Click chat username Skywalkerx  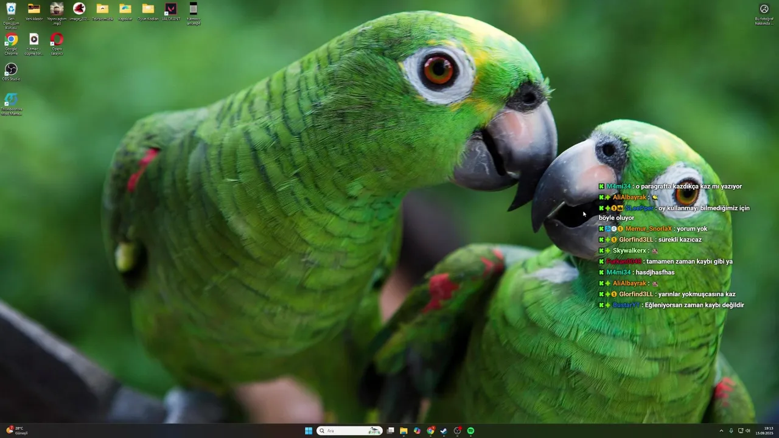pyautogui.click(x=629, y=251)
